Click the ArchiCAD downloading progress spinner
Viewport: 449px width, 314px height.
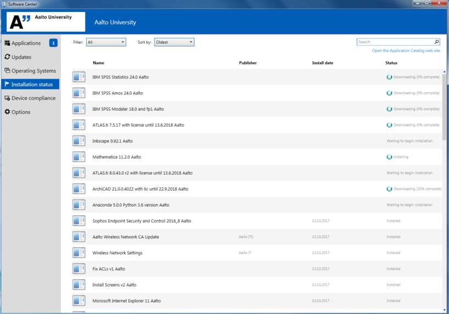(x=389, y=189)
